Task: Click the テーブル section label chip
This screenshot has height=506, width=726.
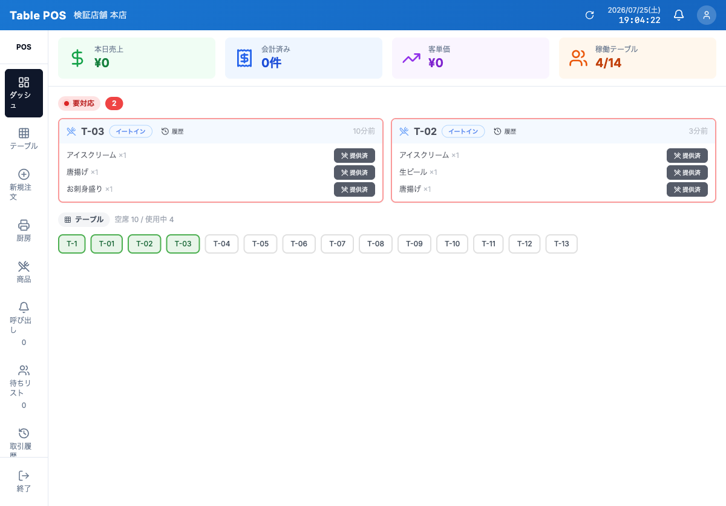Action: pyautogui.click(x=84, y=220)
